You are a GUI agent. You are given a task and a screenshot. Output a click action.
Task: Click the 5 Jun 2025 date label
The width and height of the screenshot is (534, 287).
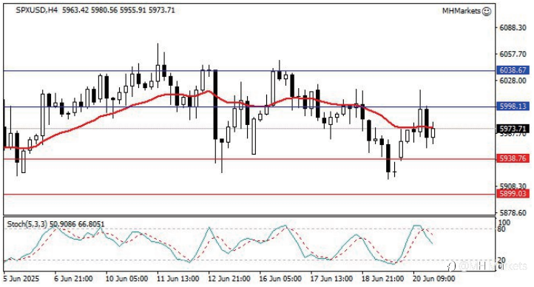pos(21,279)
